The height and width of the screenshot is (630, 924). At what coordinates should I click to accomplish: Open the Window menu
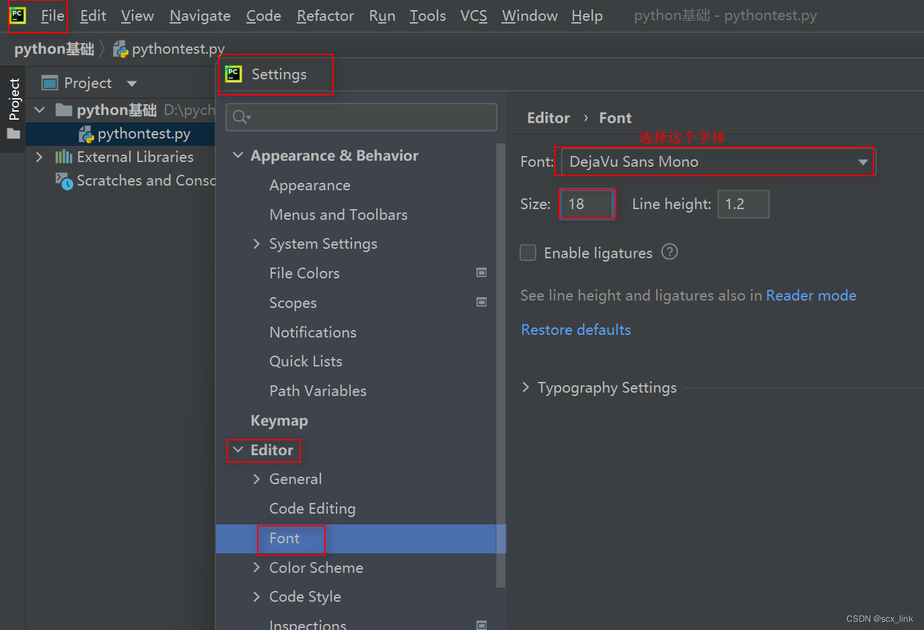[x=530, y=15]
